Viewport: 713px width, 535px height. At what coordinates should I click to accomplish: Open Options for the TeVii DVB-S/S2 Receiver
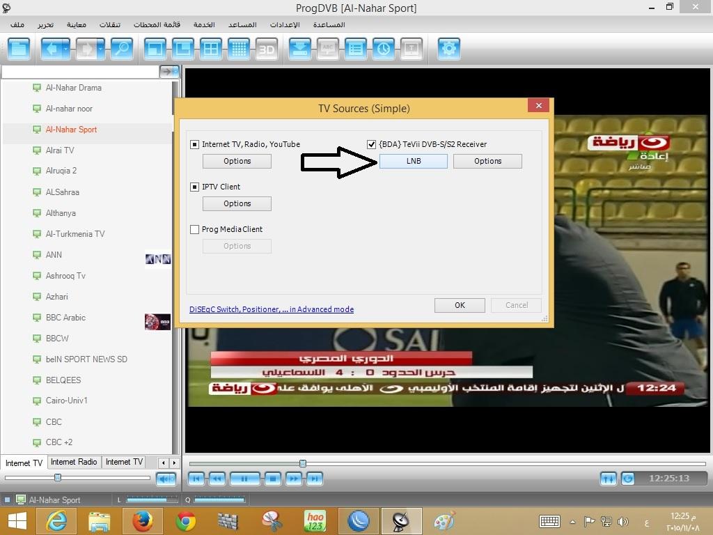[487, 161]
